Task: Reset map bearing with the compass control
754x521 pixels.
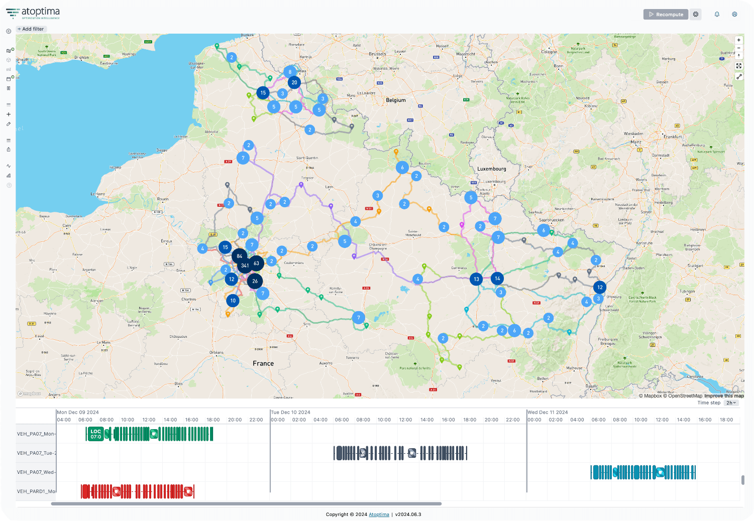Action: point(738,56)
